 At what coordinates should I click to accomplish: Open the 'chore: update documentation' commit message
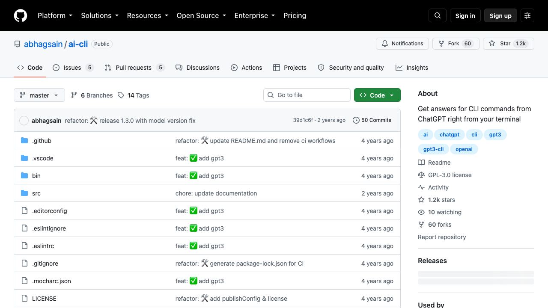pos(216,193)
